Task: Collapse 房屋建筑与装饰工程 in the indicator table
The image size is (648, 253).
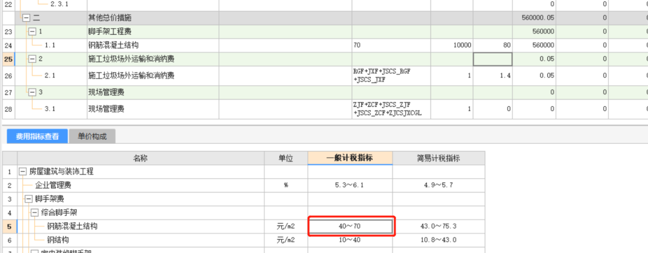Action: [x=23, y=171]
